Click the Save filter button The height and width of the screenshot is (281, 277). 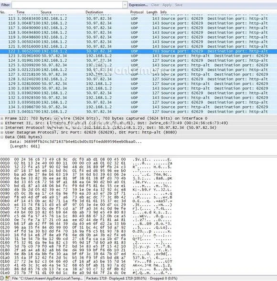point(179,5)
